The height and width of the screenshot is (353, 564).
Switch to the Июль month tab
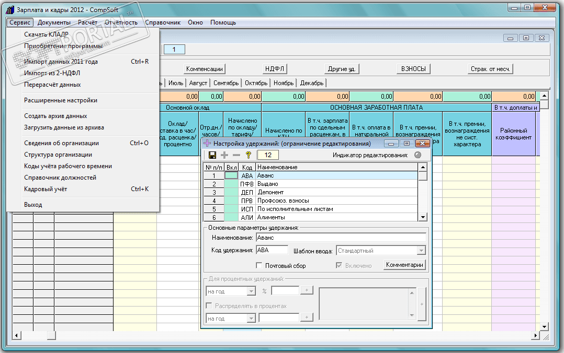tap(176, 83)
